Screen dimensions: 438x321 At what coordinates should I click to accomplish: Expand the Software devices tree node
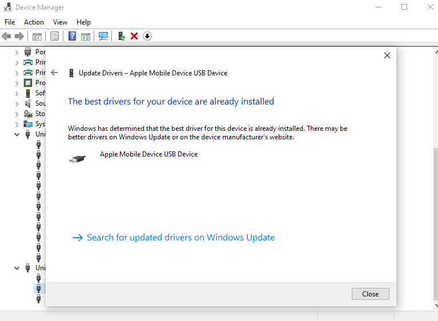click(17, 94)
